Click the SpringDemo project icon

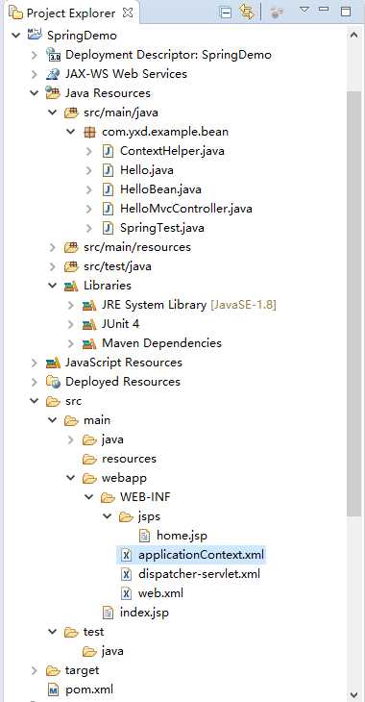click(x=35, y=35)
